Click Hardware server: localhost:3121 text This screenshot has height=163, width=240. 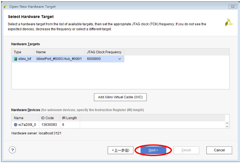pos(36,133)
